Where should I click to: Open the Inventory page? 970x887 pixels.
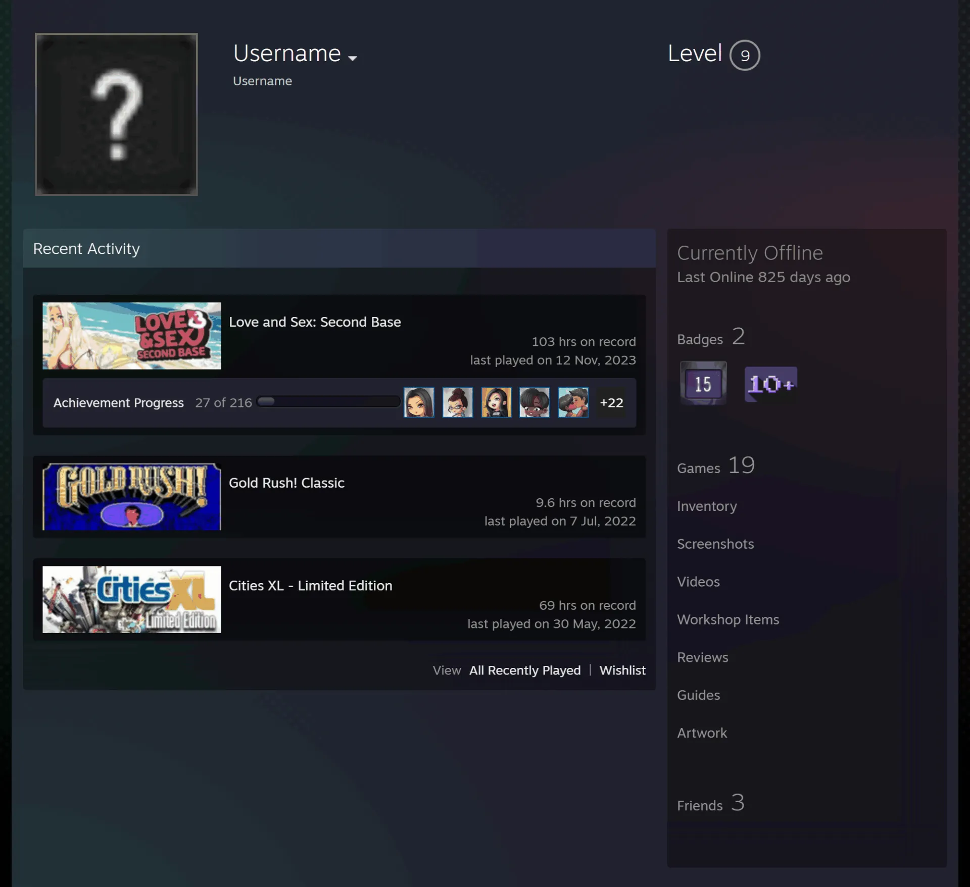(707, 506)
